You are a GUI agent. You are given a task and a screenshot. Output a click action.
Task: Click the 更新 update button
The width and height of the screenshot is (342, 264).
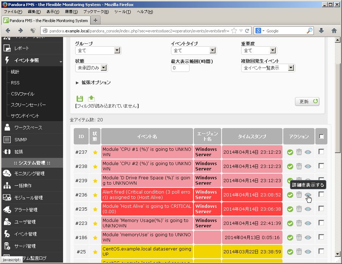(307, 101)
